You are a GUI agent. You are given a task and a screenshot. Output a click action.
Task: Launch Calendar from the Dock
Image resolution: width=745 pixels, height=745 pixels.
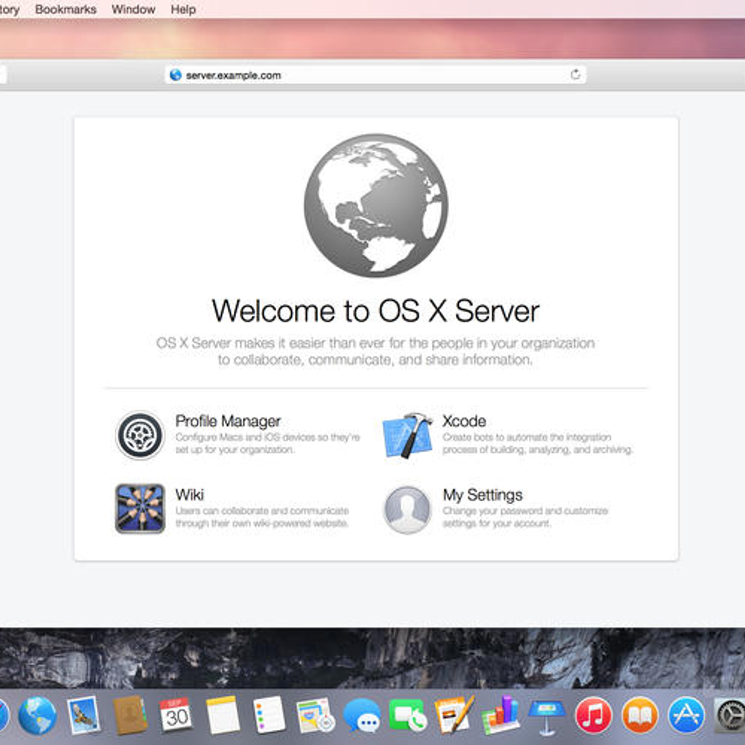(176, 716)
